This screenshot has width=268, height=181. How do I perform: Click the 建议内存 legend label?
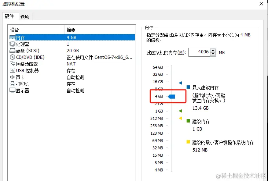(x=201, y=121)
